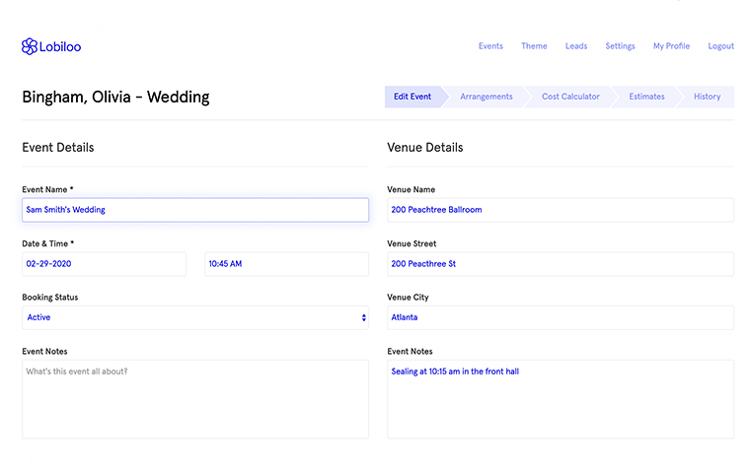Select the Edit Event tab
Image resolution: width=750 pixels, height=473 pixels.
pos(412,97)
